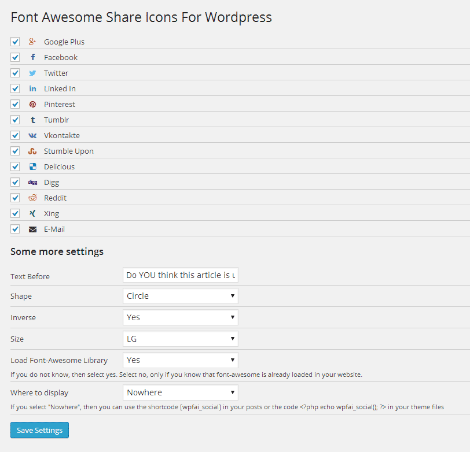Click the Reddit alien icon
This screenshot has height=452, width=470.
click(32, 198)
